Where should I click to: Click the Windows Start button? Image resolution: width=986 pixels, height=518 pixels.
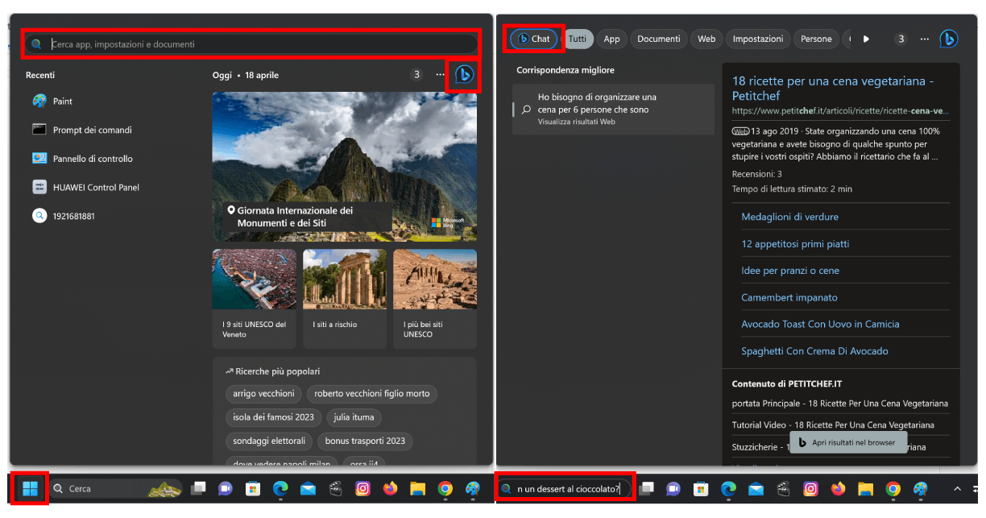click(x=30, y=488)
